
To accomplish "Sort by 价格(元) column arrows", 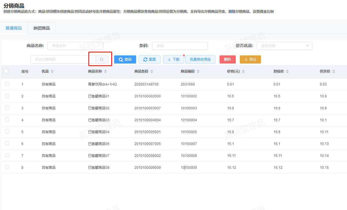I will (x=243, y=71).
